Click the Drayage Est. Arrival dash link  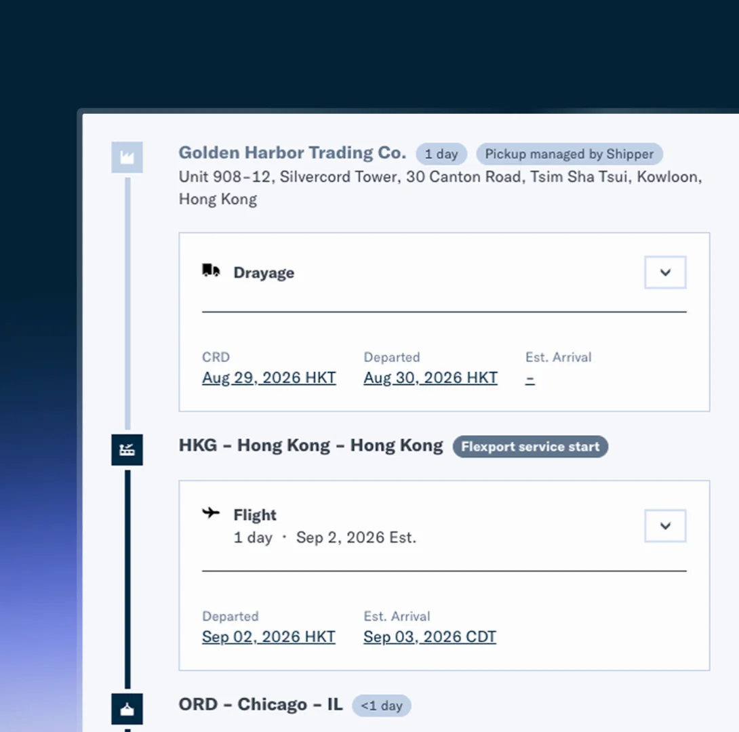(x=530, y=378)
